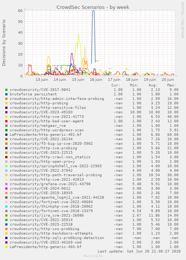Image resolution: width=186 pixels, height=260 pixels.
Task: Select the yellow swatch next to crowdsecurity/http-probing
Action: tap(6, 103)
